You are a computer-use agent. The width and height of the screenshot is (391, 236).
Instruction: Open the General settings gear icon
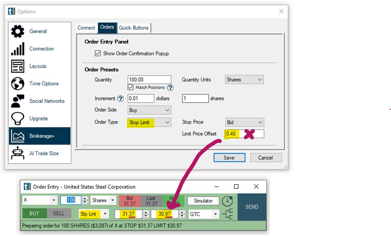pyautogui.click(x=18, y=32)
